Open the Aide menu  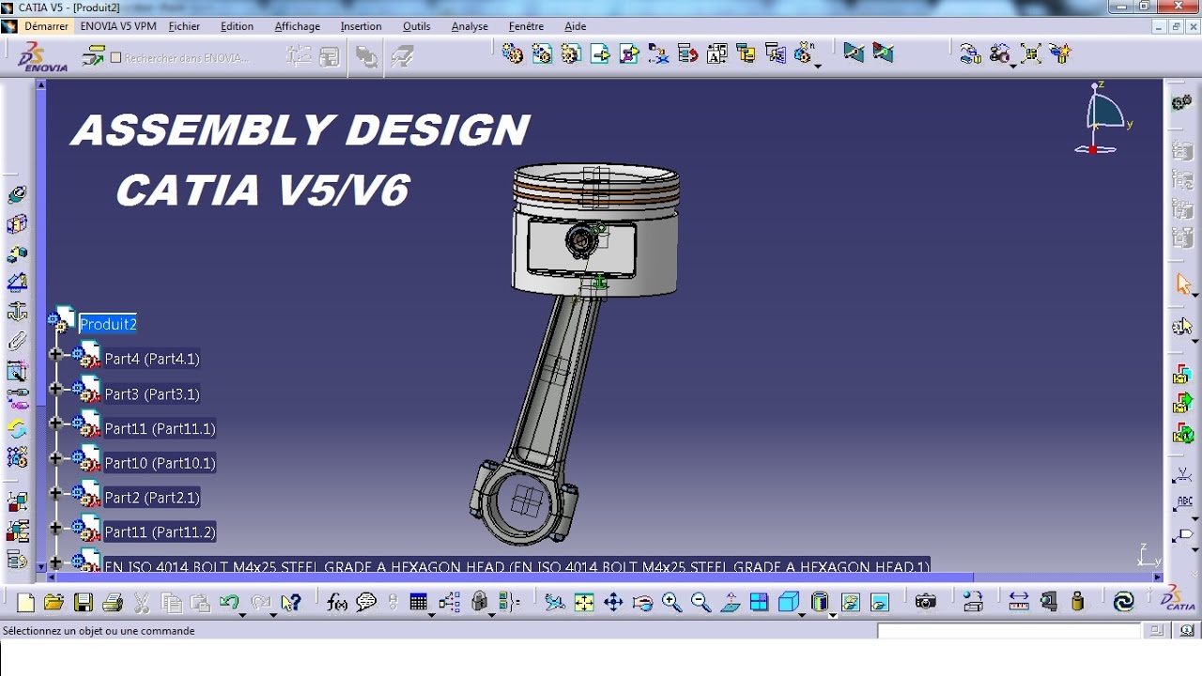point(576,26)
